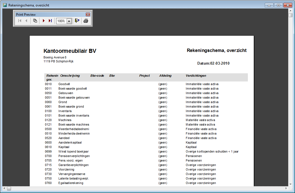The width and height of the screenshot is (295, 193).
Task: Click 'Materiële vaste activa' in row 0120
Action: (x=200, y=120)
